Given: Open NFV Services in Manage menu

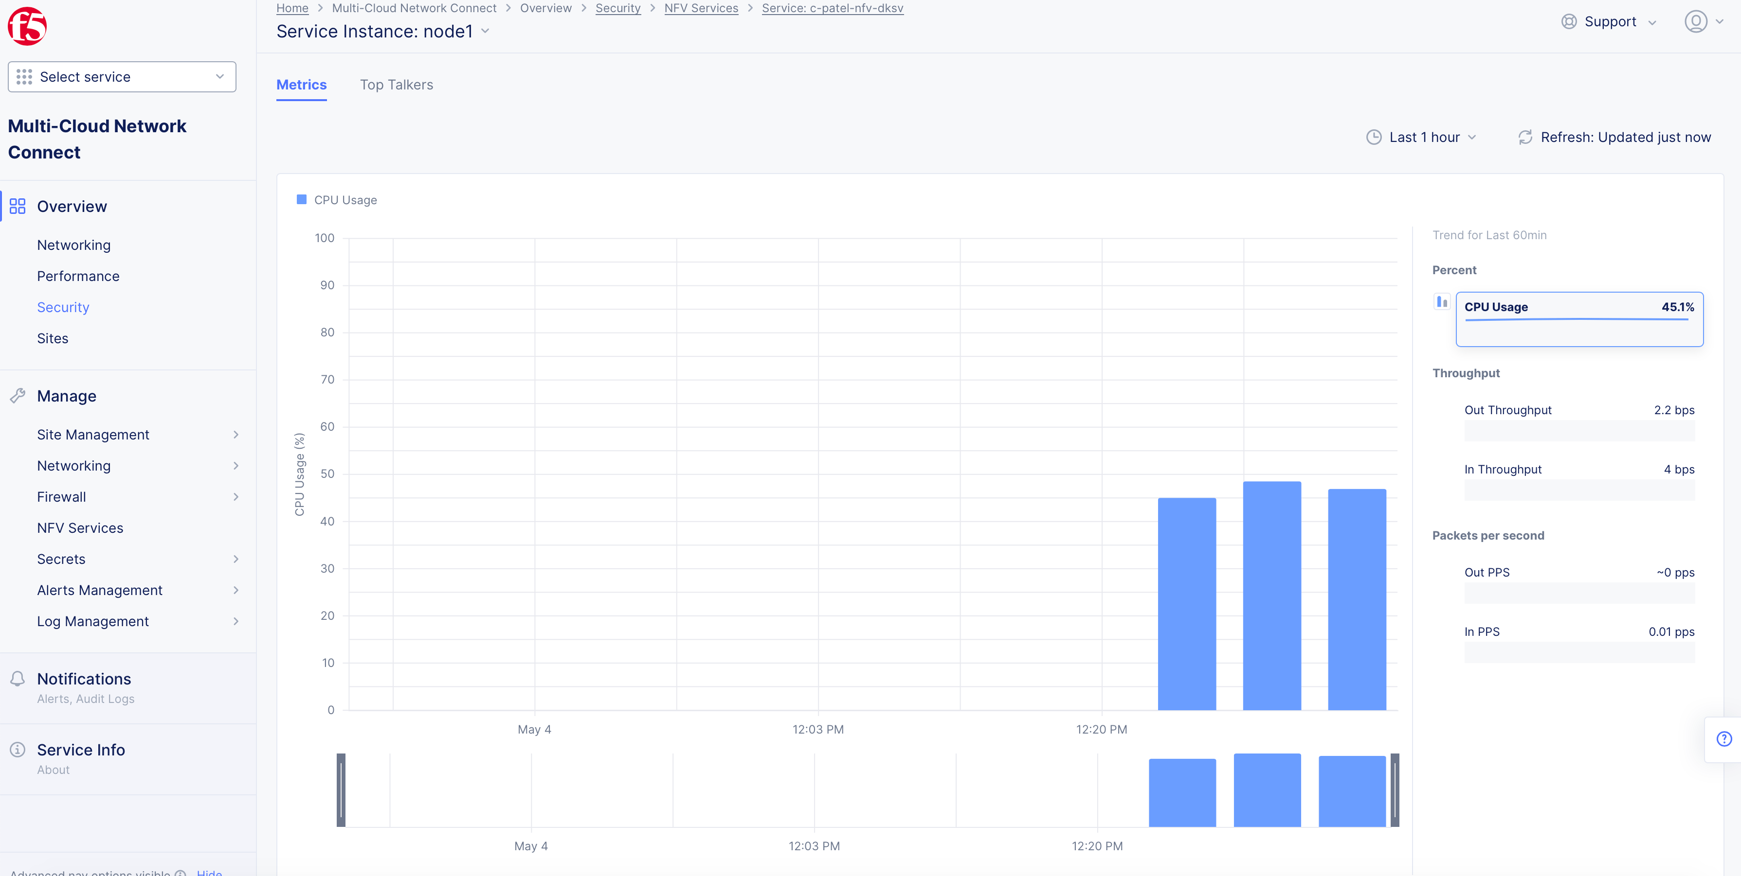Looking at the screenshot, I should (80, 528).
